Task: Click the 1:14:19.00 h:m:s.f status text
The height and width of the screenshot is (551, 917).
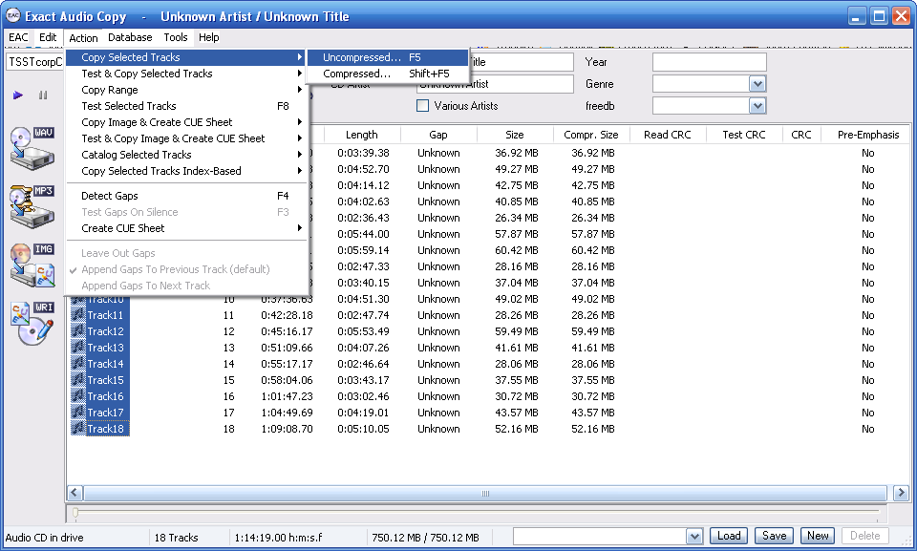Action: (278, 538)
